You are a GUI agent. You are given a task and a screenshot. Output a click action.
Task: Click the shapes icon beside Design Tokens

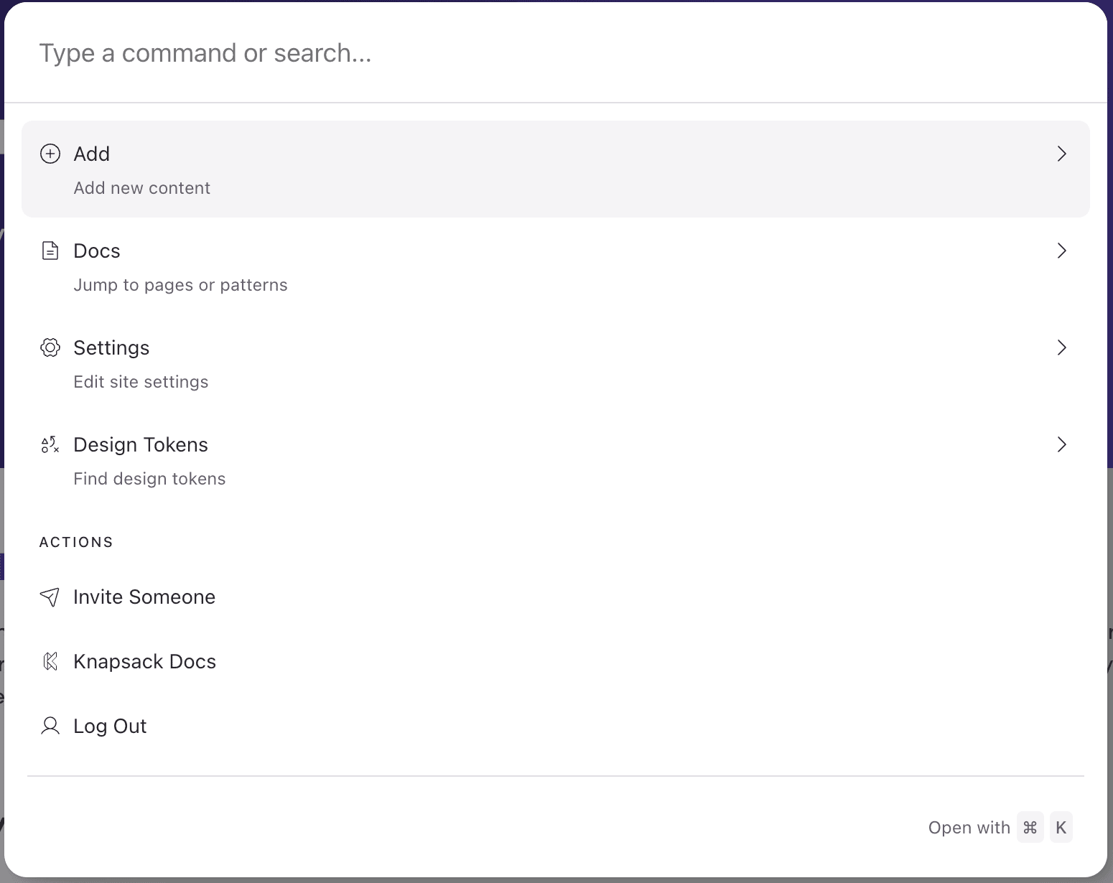click(50, 444)
